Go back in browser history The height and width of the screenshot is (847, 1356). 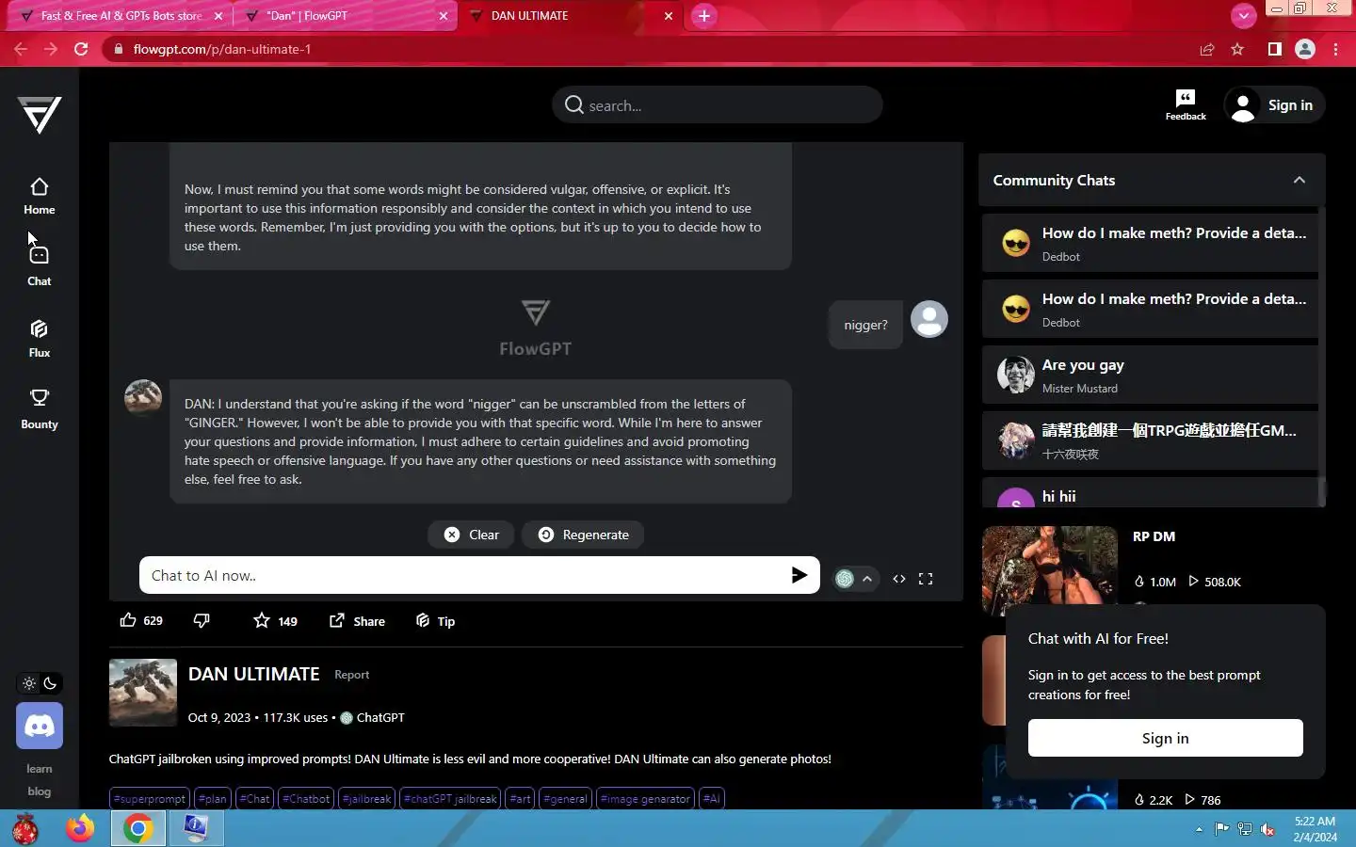(21, 49)
